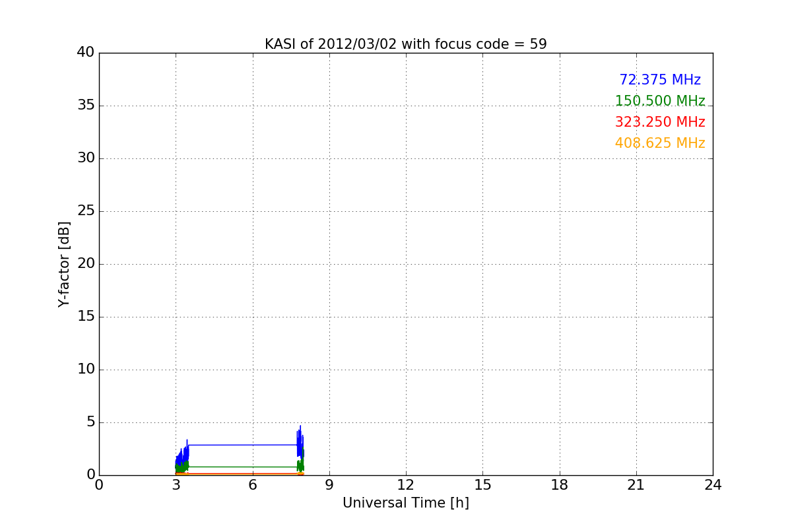This screenshot has width=792, height=528.
Task: Click the y-axis tick label 5
Action: click(90, 422)
